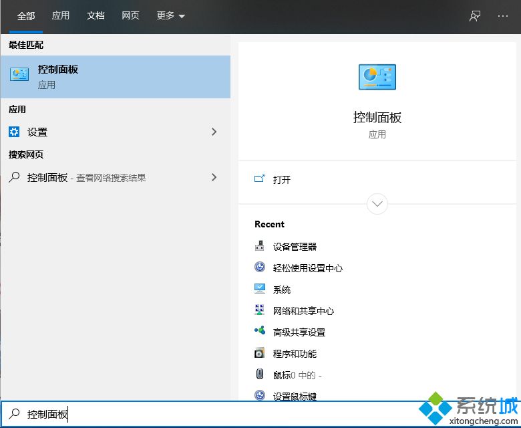Open the More (更多) filter dropdown
Viewport: 521px width, 428px height.
coord(171,16)
